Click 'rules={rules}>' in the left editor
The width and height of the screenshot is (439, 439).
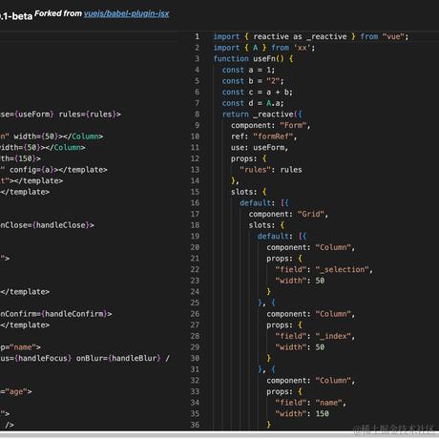tap(90, 115)
